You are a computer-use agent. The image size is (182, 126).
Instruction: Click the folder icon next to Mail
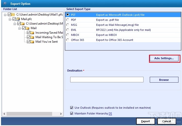coord(27,28)
